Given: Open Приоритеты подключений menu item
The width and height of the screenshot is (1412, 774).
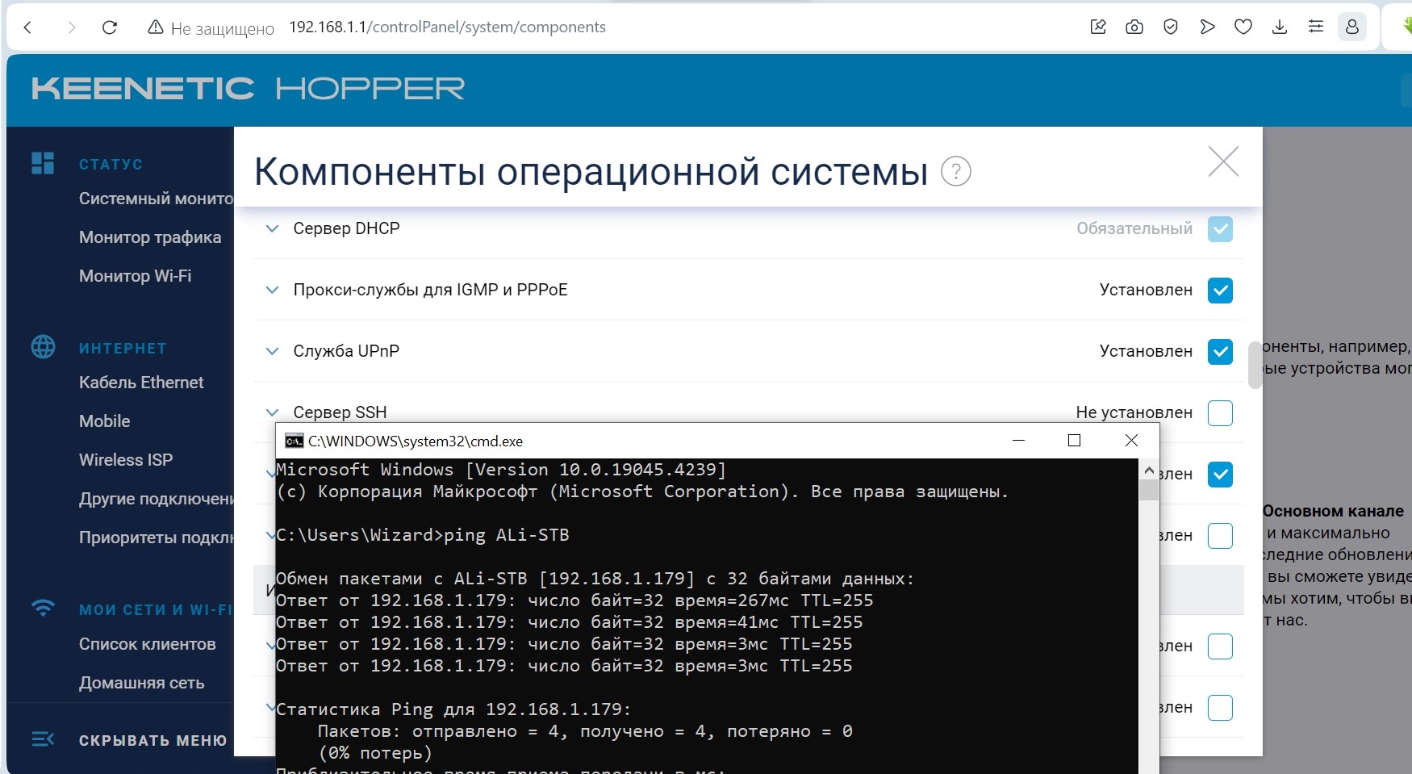Looking at the screenshot, I should coord(156,538).
